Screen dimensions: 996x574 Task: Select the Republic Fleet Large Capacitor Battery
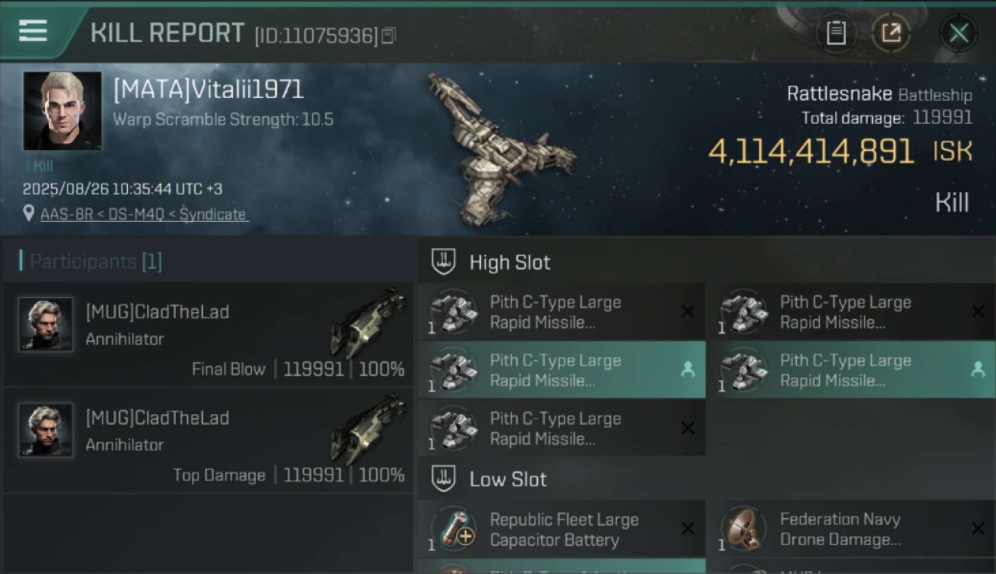pyautogui.click(x=562, y=529)
